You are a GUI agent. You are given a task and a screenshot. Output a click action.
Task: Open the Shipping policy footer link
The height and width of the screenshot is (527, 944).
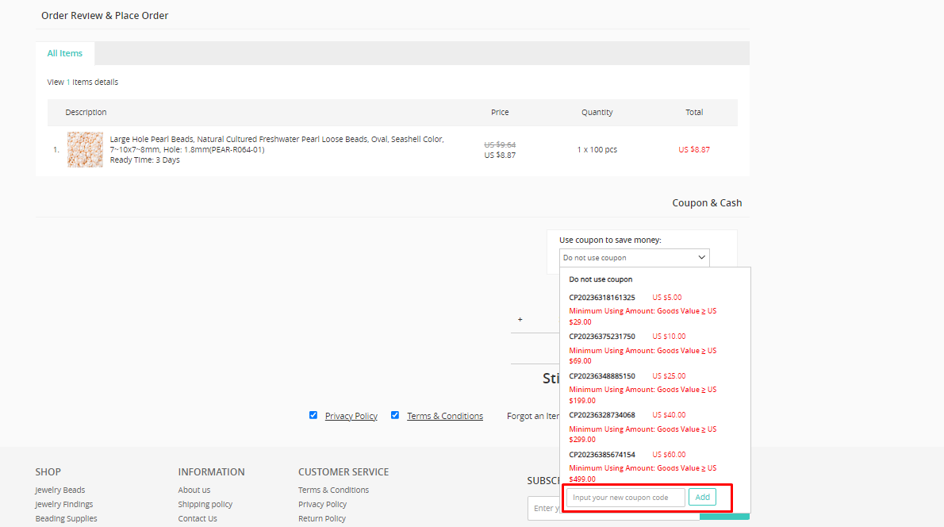pyautogui.click(x=205, y=504)
